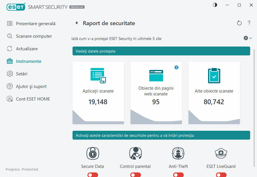
Task: Click the Secure Data padlock icon
Action: (x=93, y=153)
